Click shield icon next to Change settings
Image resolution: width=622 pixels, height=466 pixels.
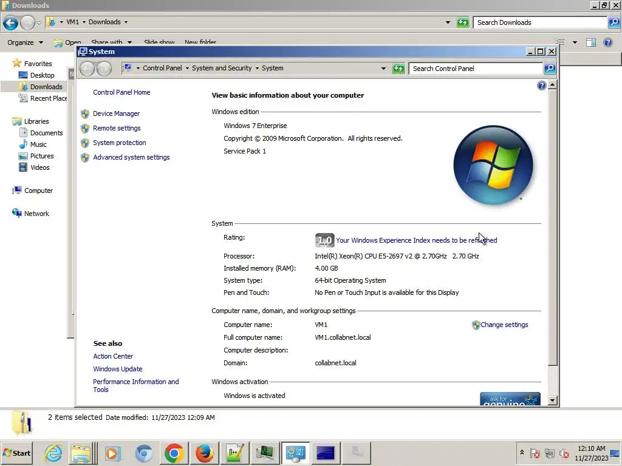[476, 325]
